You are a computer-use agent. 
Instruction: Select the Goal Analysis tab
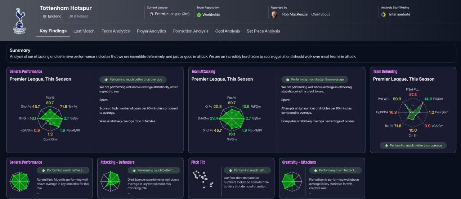click(x=228, y=31)
